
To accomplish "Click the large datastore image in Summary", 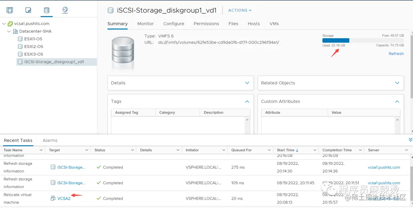I will click(x=123, y=54).
